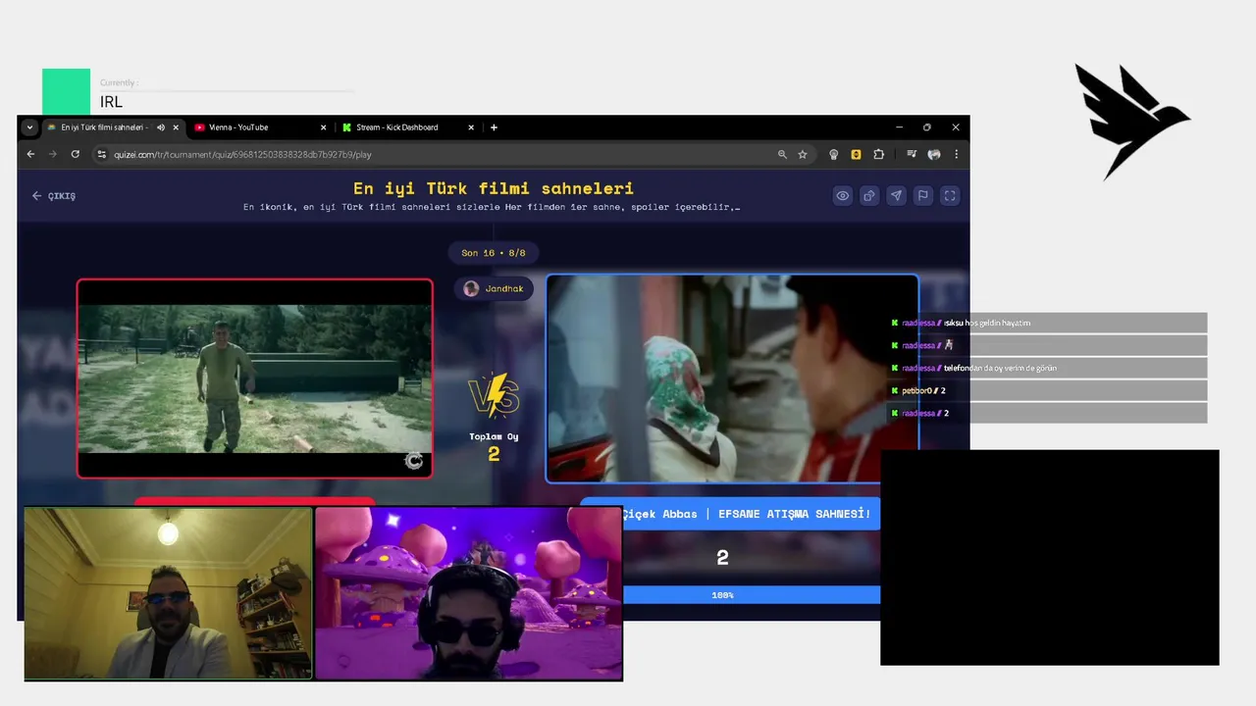The image size is (1256, 706).
Task: Open a new browser tab
Action: click(x=494, y=127)
